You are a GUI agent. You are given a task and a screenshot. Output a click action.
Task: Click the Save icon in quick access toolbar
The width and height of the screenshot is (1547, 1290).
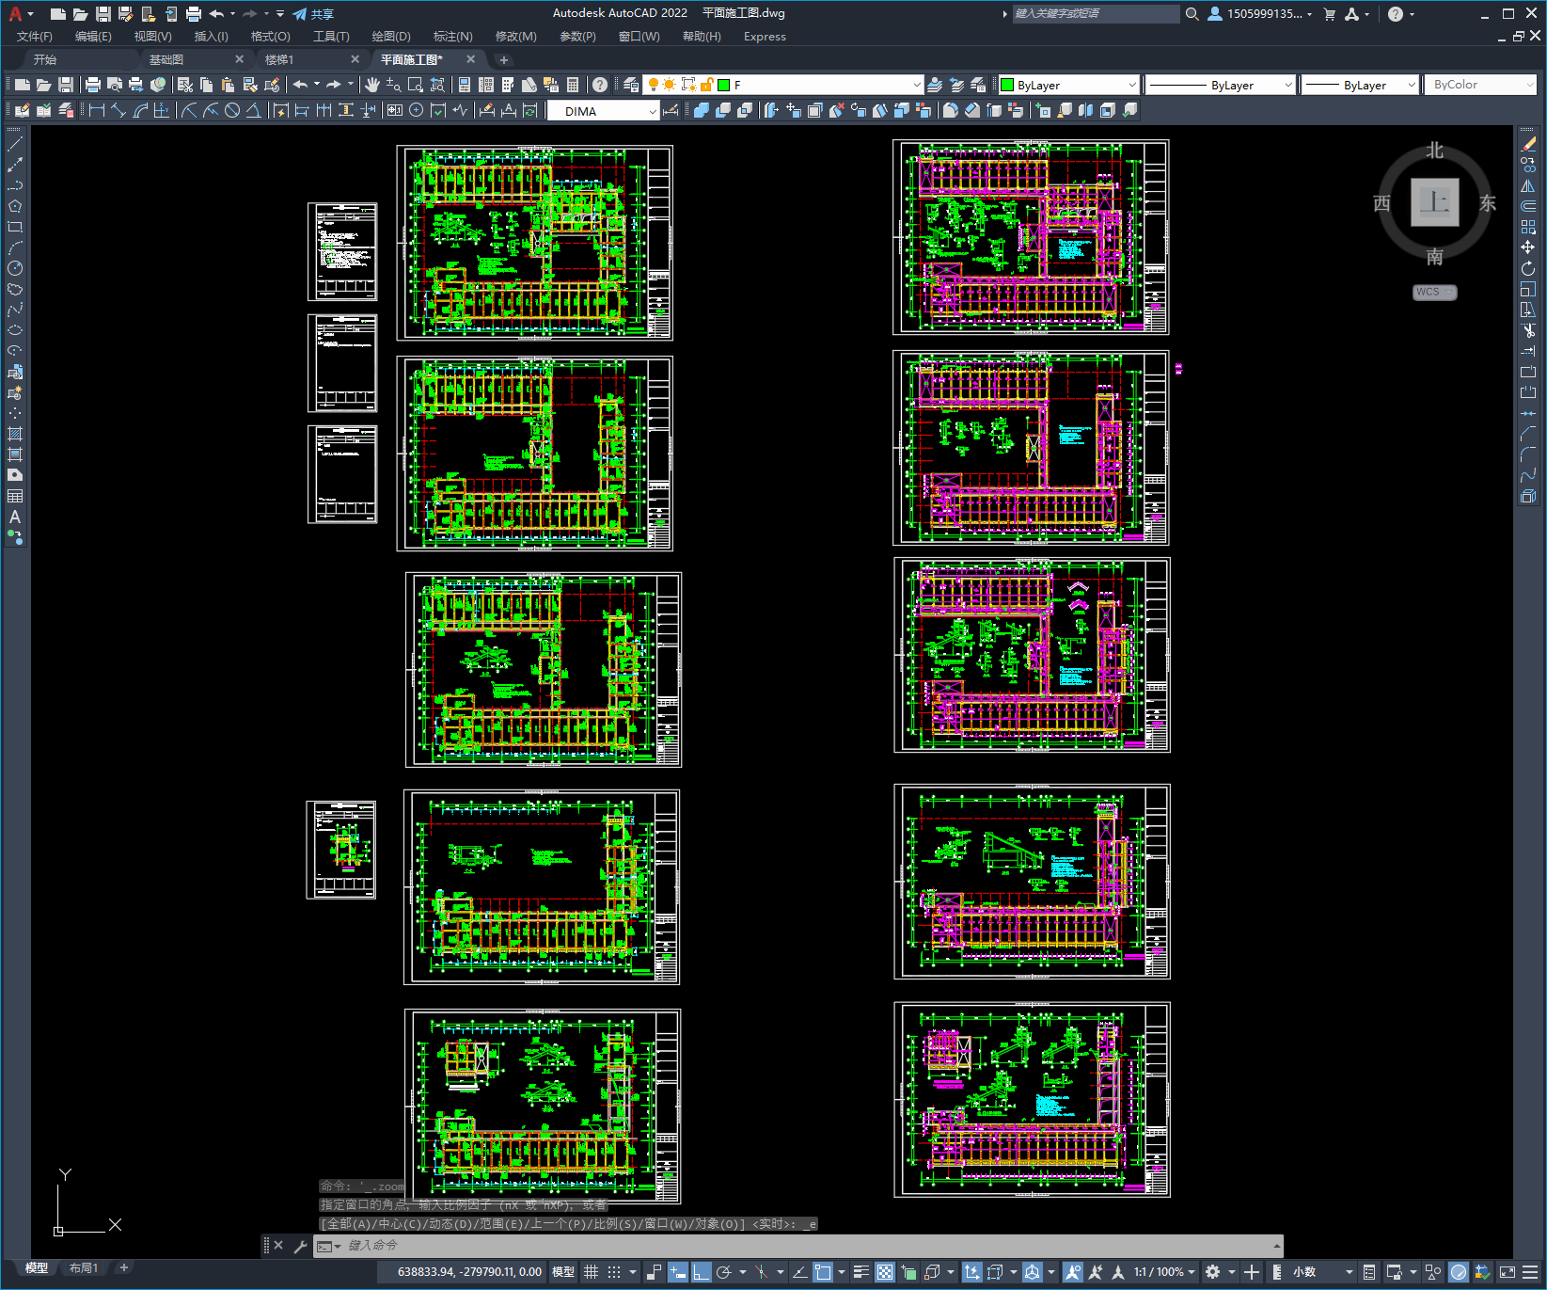click(x=103, y=13)
